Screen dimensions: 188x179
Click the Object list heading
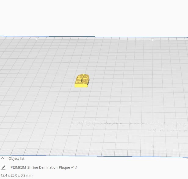pyautogui.click(x=16, y=159)
